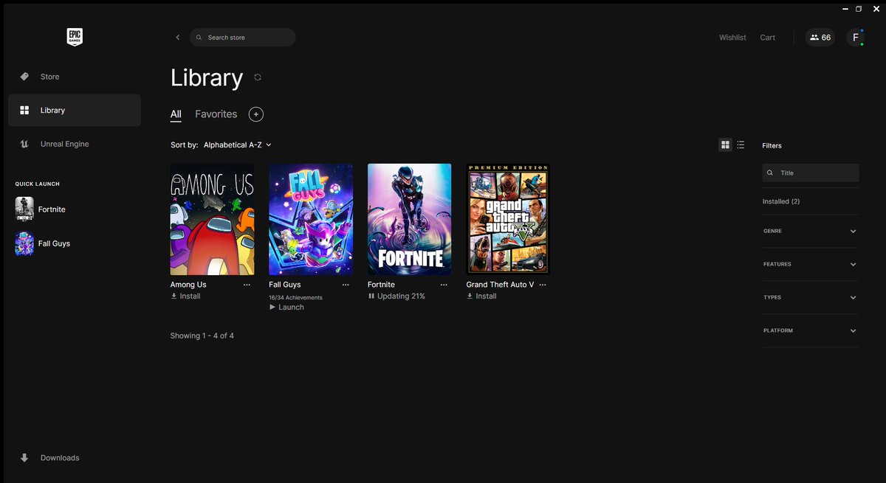Image resolution: width=886 pixels, height=483 pixels.
Task: Switch to the Favorites tab
Action: pos(216,114)
